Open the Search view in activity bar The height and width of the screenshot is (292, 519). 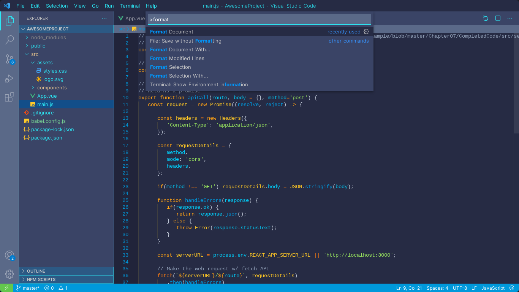tap(9, 40)
